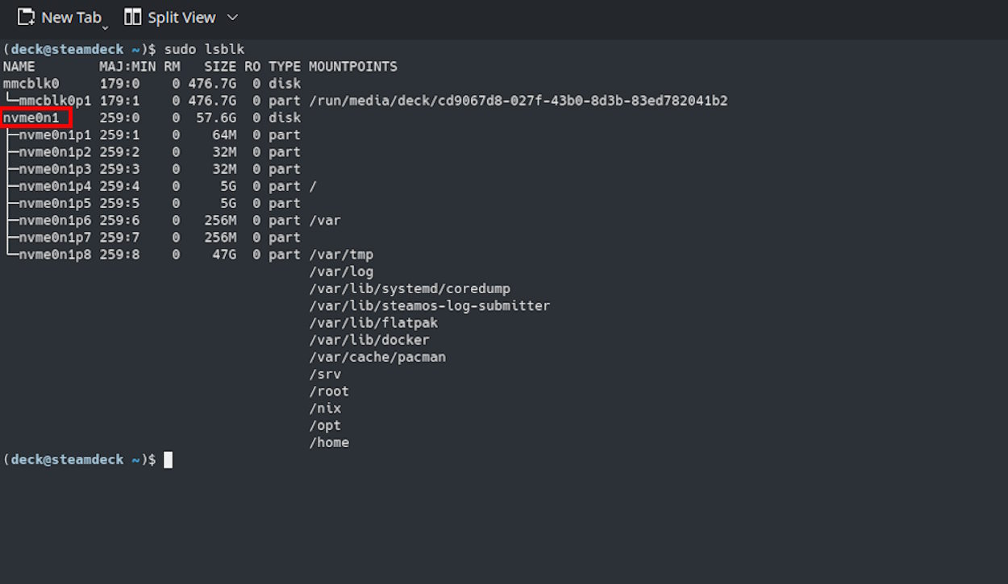Click the terminal cursor at the bottom prompt
This screenshot has height=584, width=1008.
[168, 460]
